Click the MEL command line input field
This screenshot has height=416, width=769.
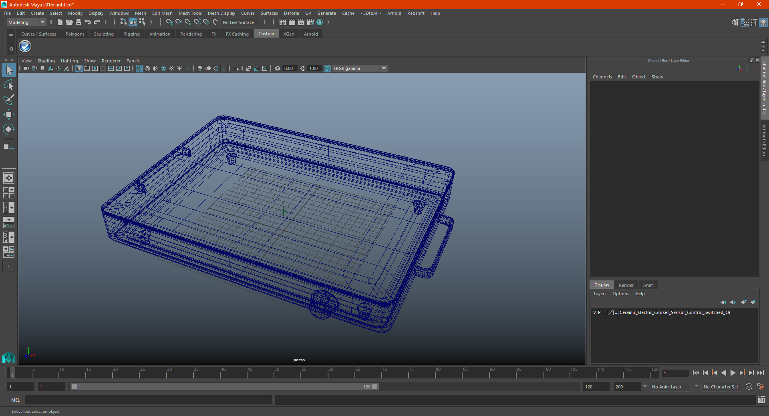coord(149,400)
